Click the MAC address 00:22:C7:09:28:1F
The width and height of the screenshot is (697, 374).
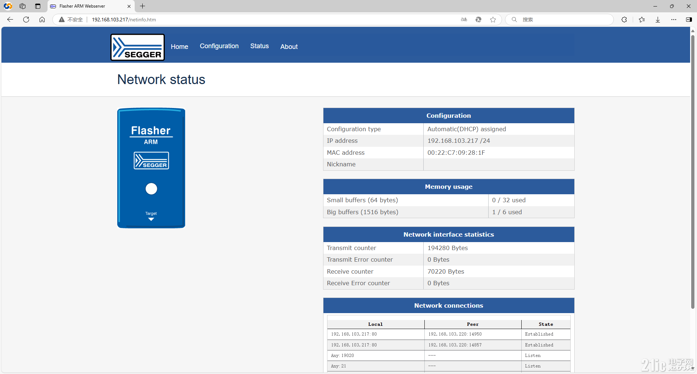coord(456,153)
